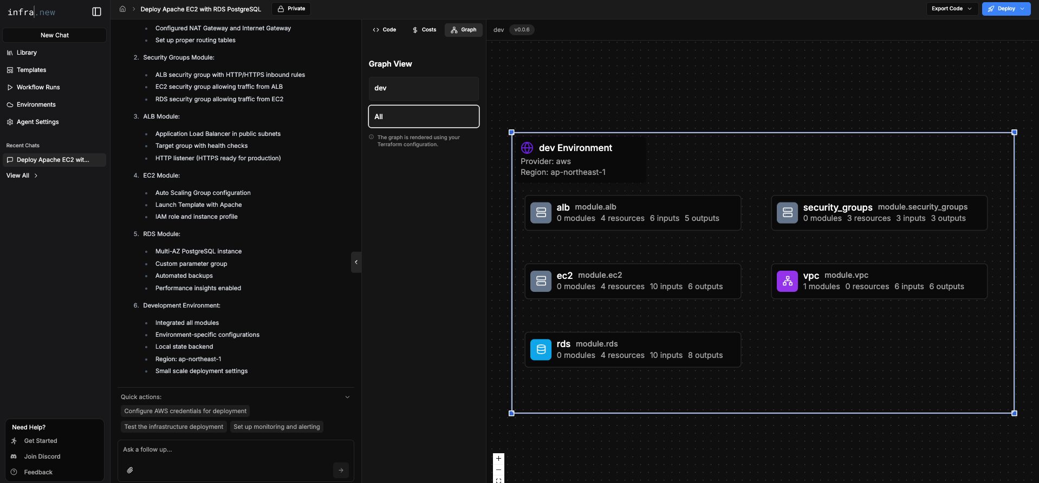Click the paperclip attachment icon
1039x483 pixels.
(x=130, y=470)
